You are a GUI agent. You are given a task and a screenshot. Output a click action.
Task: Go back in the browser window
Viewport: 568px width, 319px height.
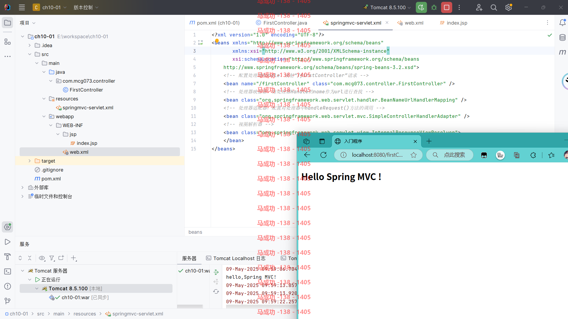pos(307,155)
